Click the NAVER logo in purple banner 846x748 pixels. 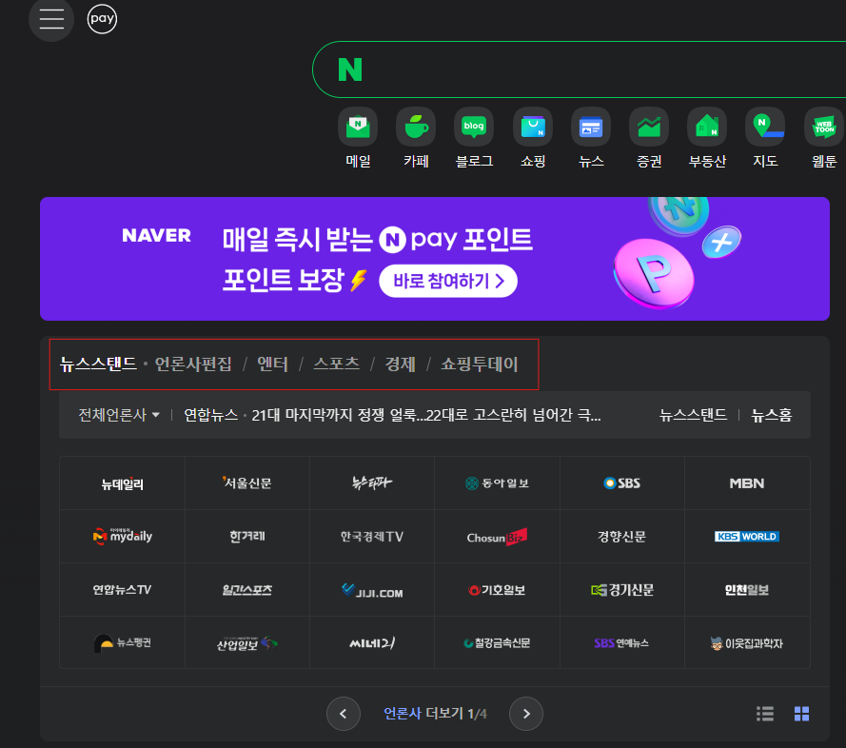coord(156,235)
